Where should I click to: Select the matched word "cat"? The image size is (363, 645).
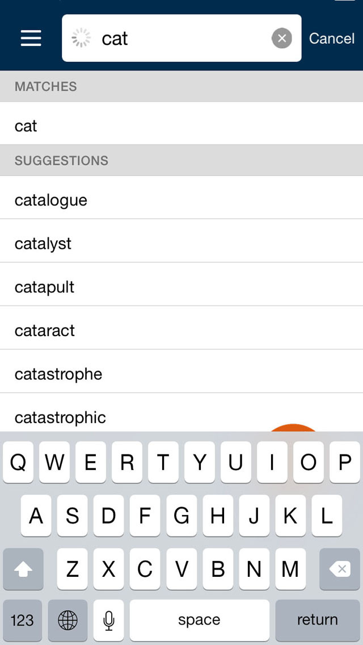coord(181,126)
